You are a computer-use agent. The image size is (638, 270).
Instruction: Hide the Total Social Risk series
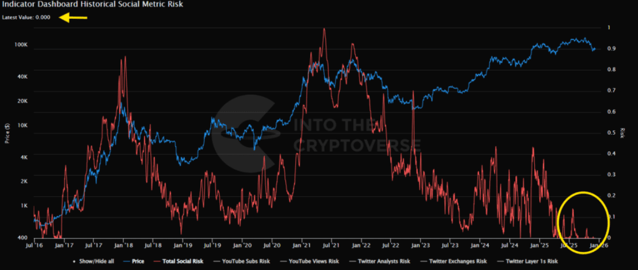[182, 261]
